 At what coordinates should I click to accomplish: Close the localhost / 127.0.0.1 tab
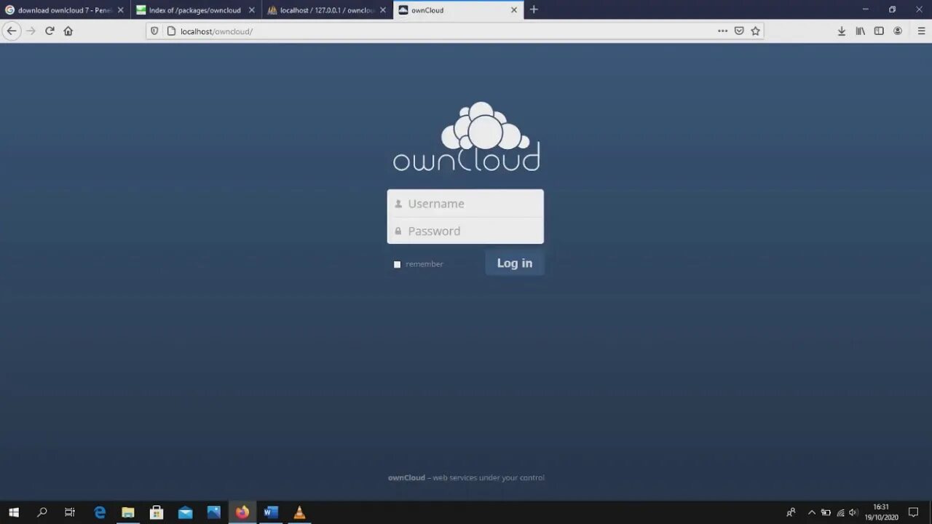[x=383, y=10]
